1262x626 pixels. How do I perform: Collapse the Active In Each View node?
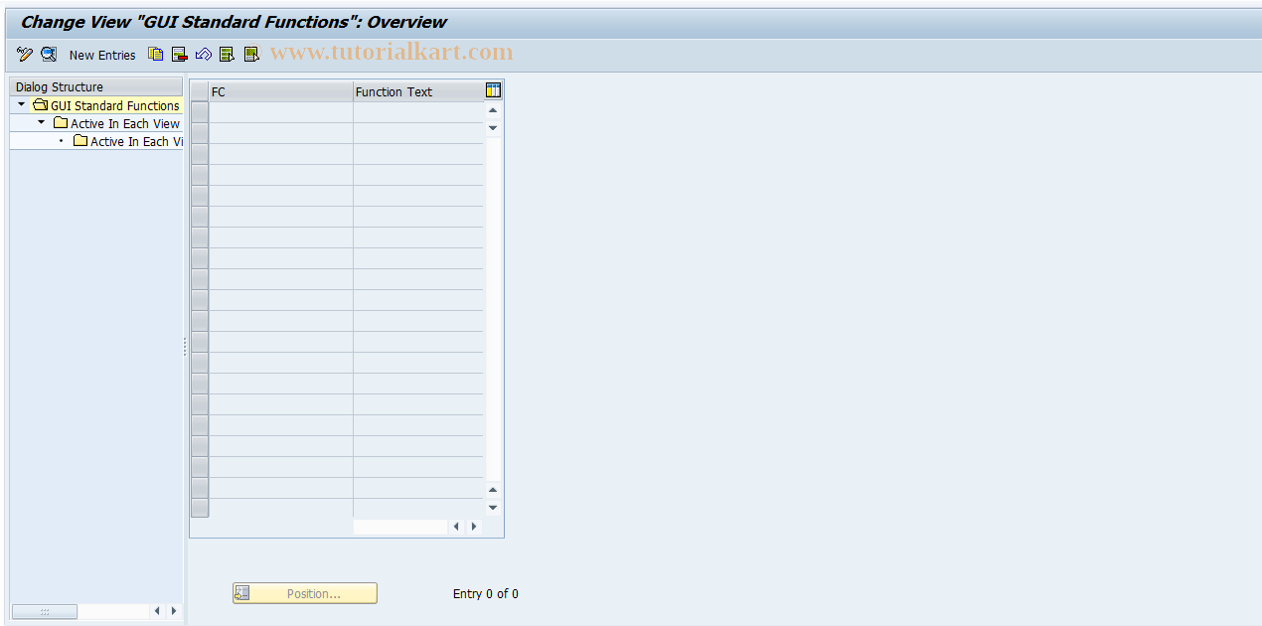pos(42,122)
